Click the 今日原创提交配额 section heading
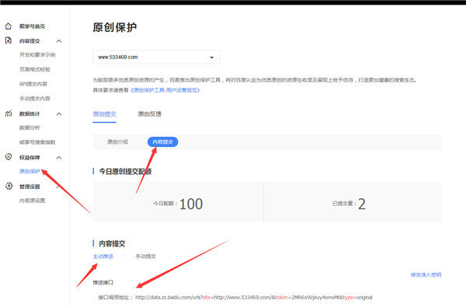The height and width of the screenshot is (307, 466). [x=125, y=171]
